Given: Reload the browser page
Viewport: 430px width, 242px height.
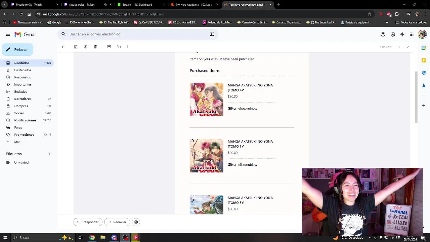Looking at the screenshot, I should [21, 14].
